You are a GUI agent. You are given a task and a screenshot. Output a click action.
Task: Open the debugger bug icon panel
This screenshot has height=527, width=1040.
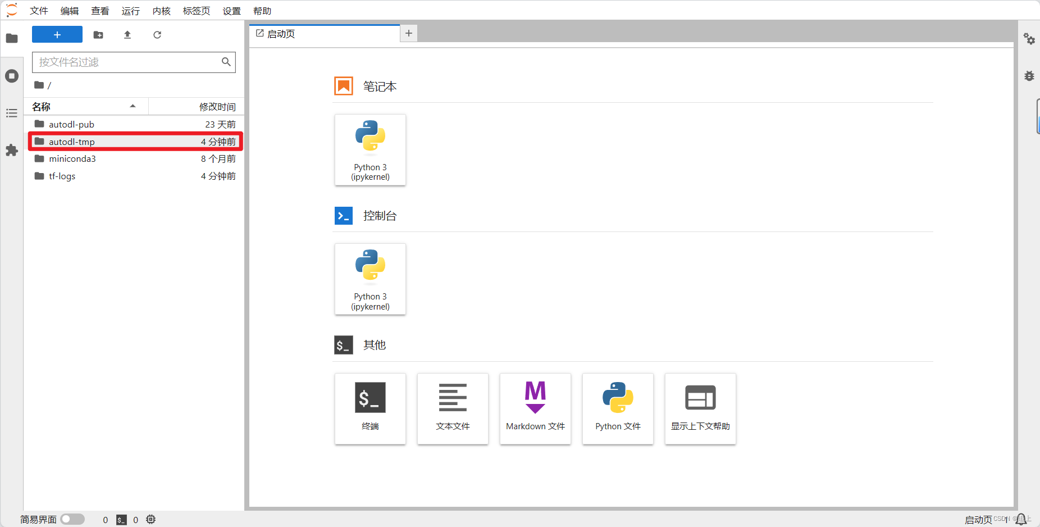tap(1029, 76)
